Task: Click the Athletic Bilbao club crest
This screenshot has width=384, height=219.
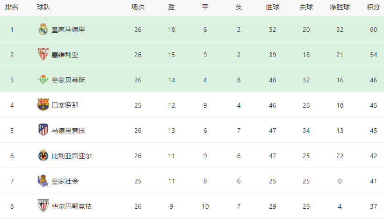Action: tap(43, 206)
